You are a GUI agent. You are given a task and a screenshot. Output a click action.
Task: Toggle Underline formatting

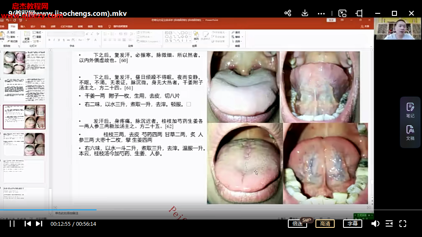click(x=59, y=40)
